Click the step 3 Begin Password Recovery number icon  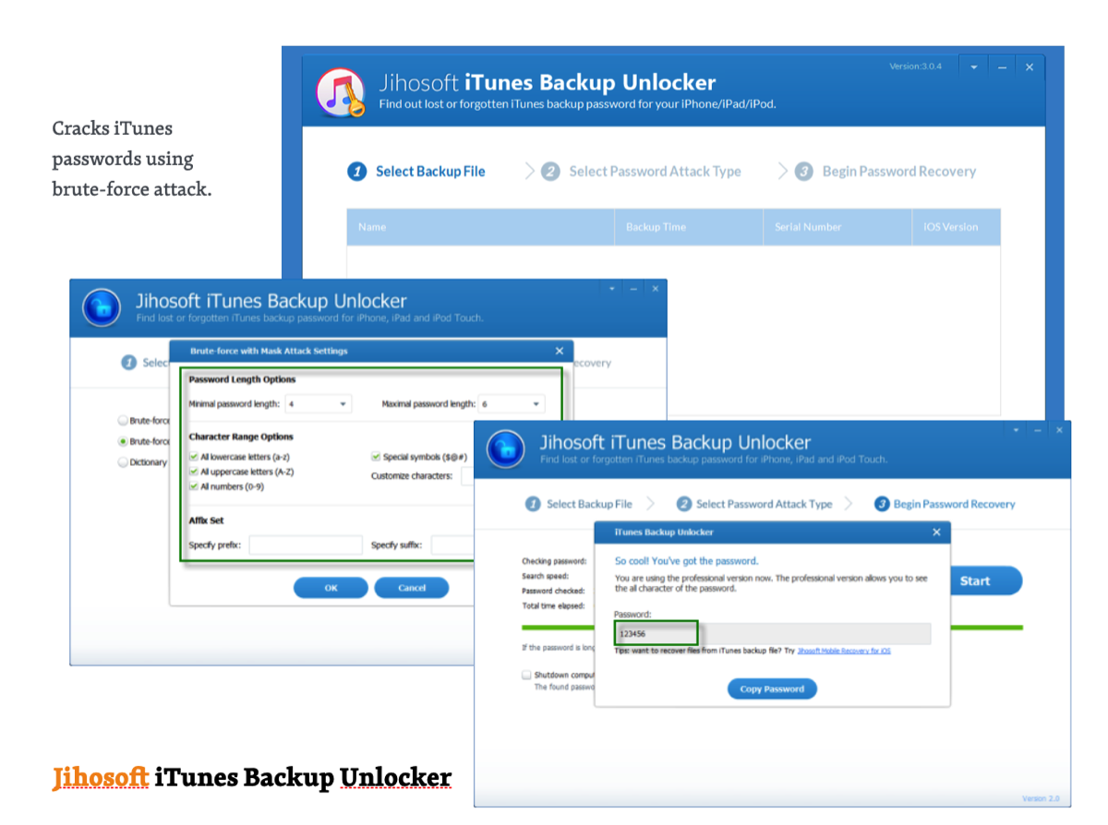coord(804,172)
